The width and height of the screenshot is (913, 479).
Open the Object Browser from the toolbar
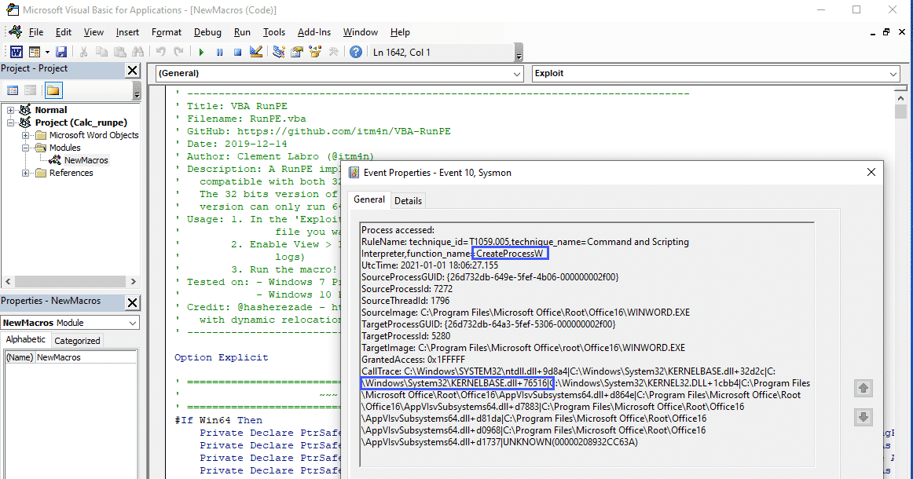[x=316, y=51]
